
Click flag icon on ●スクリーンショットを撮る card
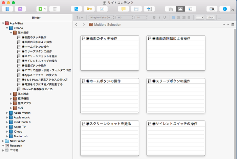click(83, 124)
